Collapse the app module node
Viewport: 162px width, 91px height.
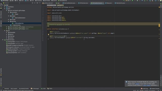[x=3, y=5]
